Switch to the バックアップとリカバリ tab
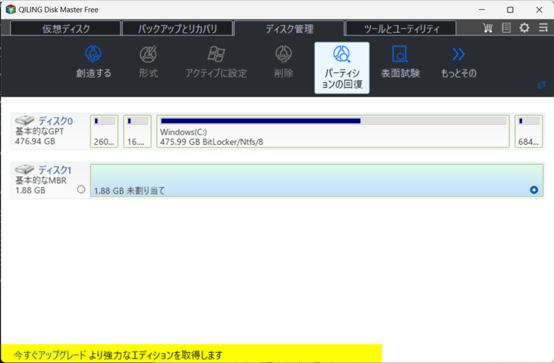The image size is (554, 363). coord(177,29)
